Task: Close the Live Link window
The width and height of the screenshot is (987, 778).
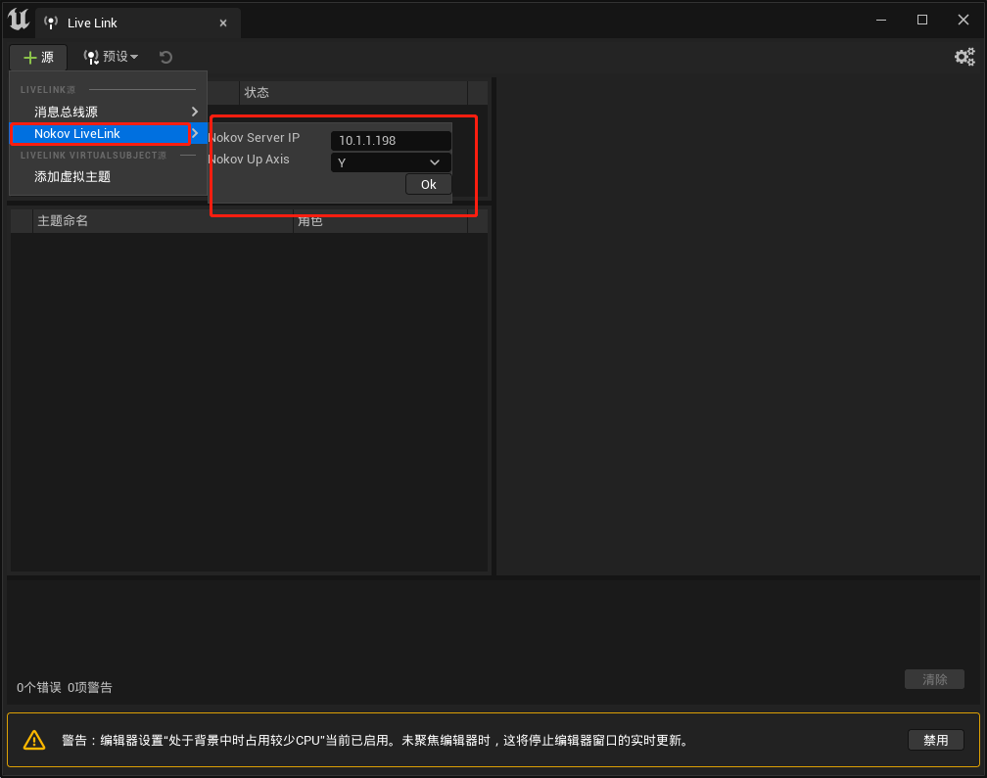Action: [963, 21]
